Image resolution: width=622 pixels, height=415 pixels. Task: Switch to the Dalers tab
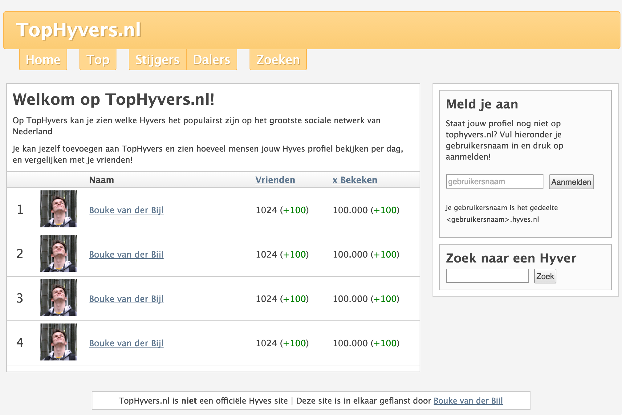(x=212, y=60)
